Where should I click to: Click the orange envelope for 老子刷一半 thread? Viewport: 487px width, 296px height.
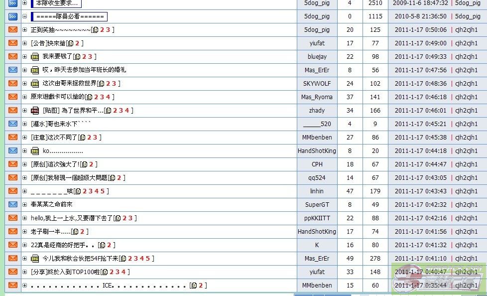coord(13,231)
